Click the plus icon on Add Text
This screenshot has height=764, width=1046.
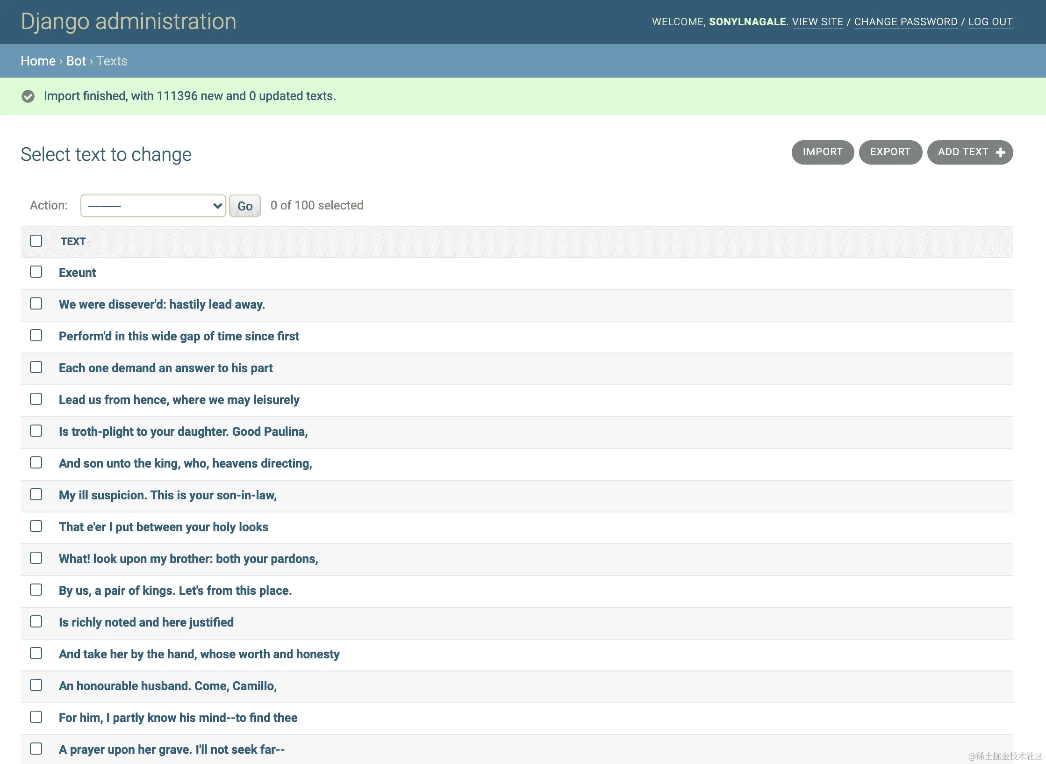(x=1000, y=152)
